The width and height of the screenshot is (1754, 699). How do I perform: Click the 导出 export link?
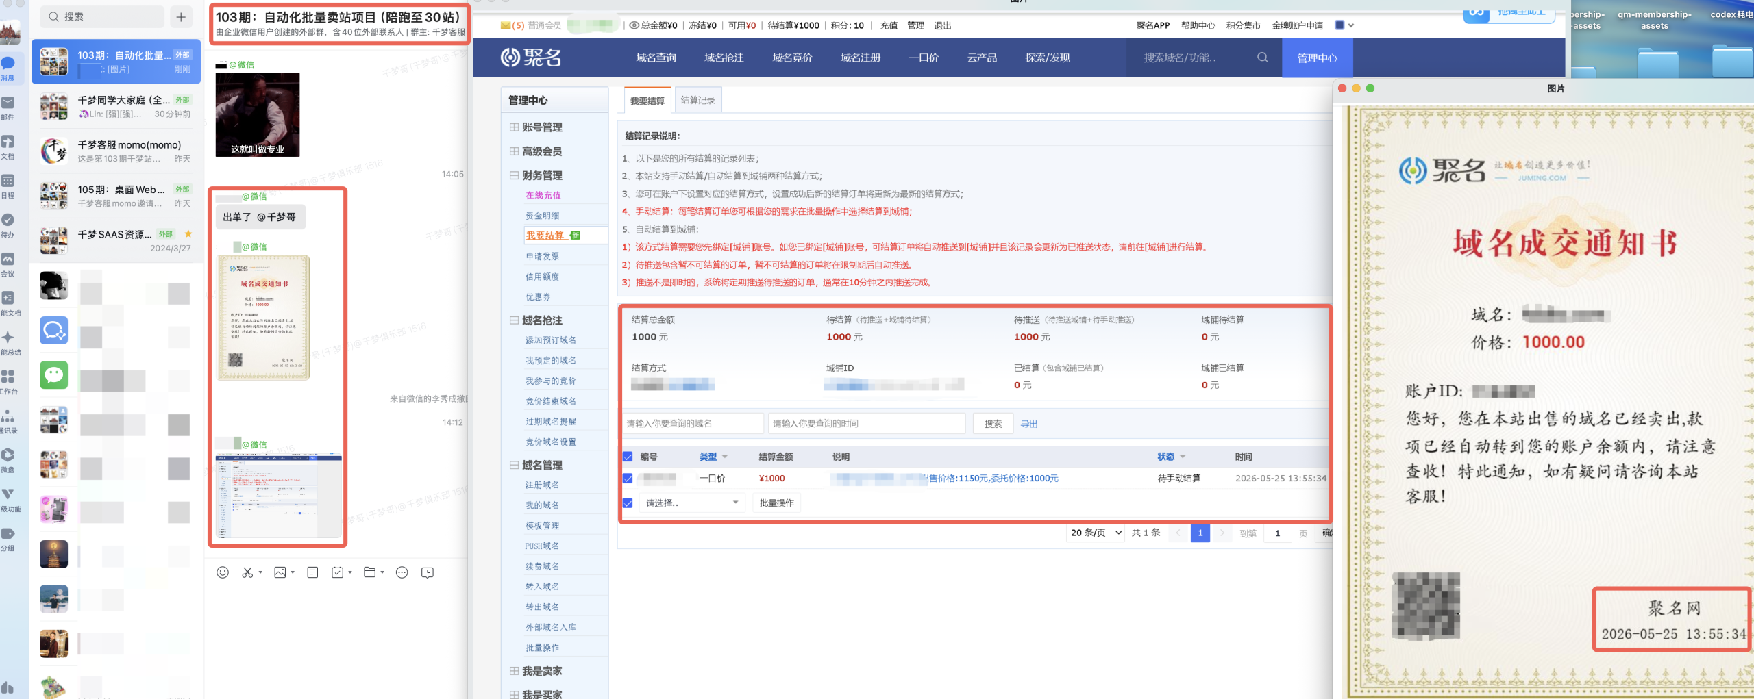tap(1028, 424)
